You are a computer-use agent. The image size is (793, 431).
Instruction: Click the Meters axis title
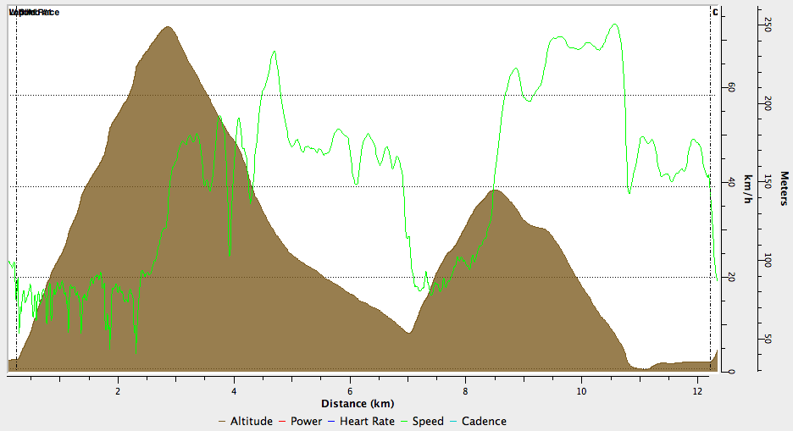coord(784,189)
